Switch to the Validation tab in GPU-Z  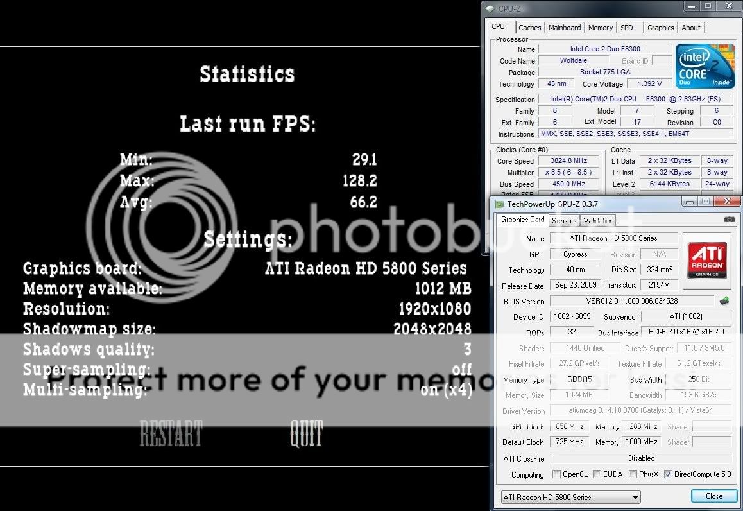[597, 220]
